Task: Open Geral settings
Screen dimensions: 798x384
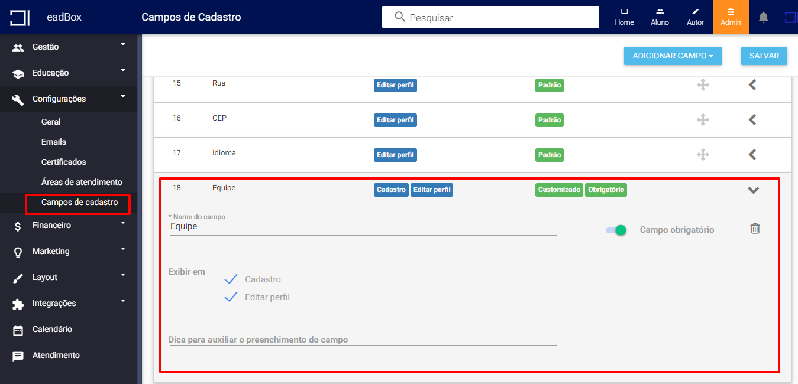Action: pos(51,122)
